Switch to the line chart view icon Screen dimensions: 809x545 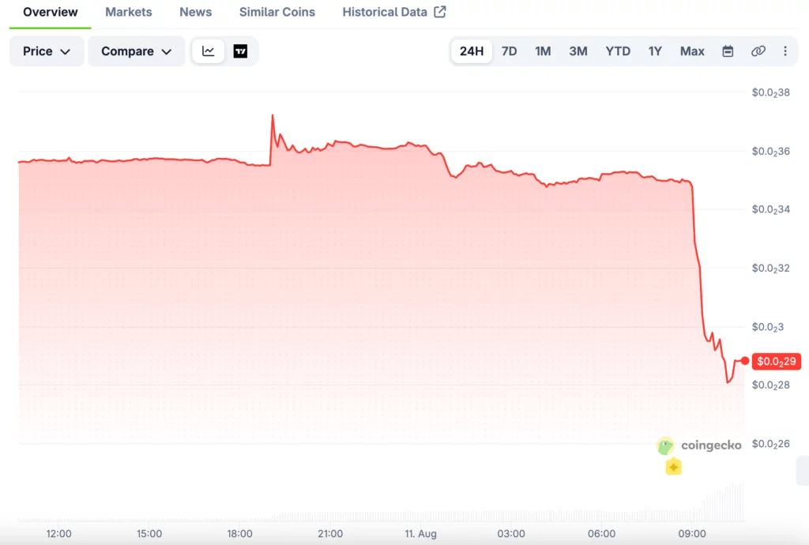pos(208,51)
